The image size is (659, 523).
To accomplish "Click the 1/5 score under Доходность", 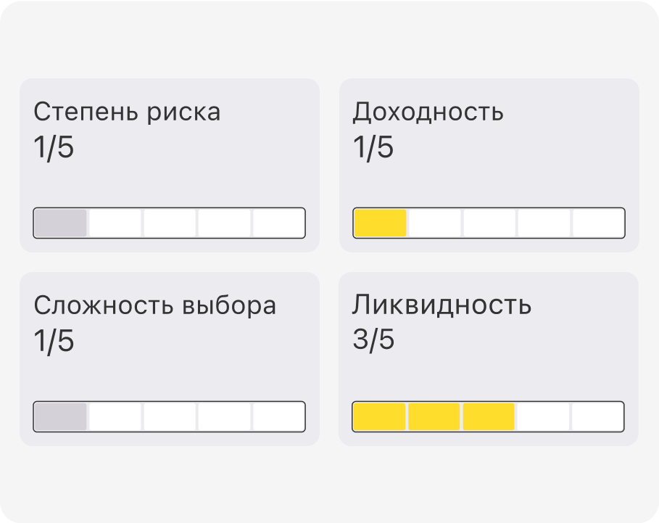I will point(373,147).
